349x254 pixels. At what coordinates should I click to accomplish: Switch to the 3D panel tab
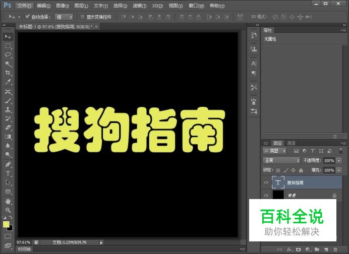tap(266, 143)
